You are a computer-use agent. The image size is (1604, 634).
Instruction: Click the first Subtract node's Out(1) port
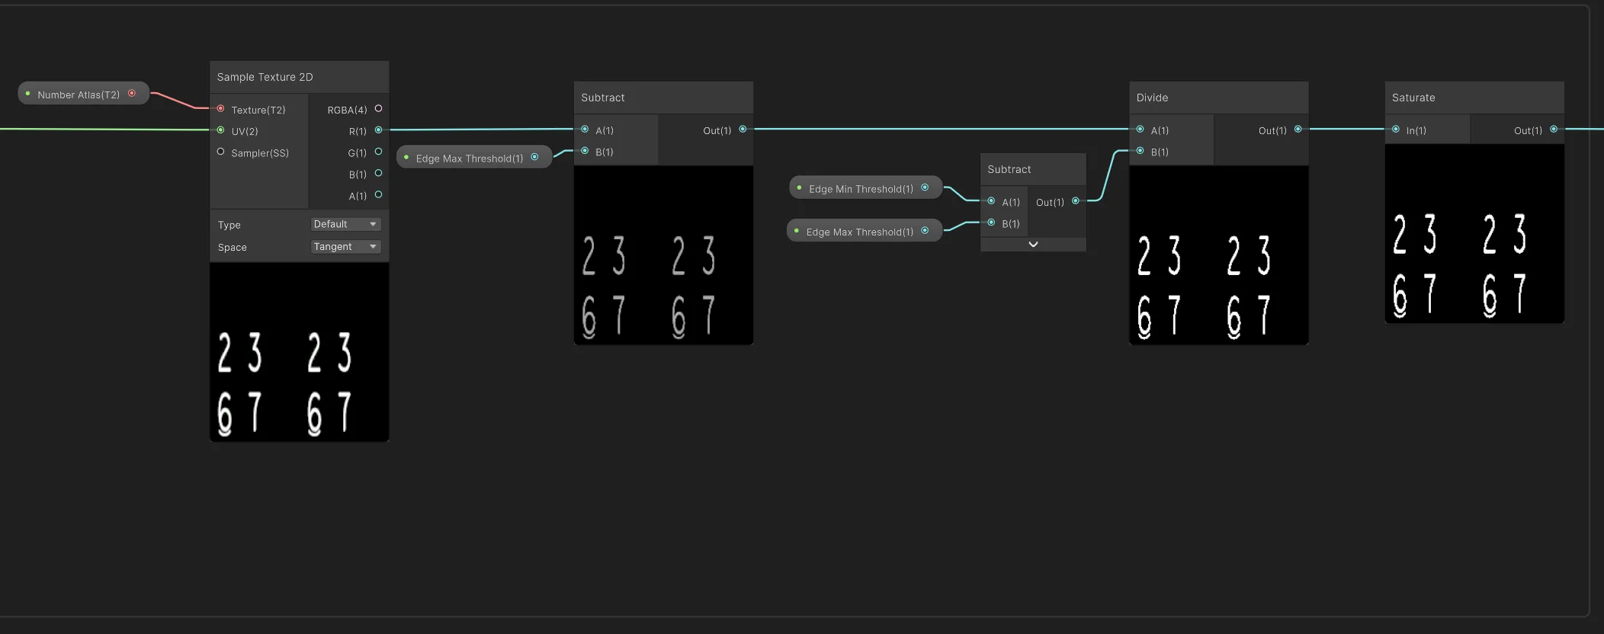click(x=743, y=130)
